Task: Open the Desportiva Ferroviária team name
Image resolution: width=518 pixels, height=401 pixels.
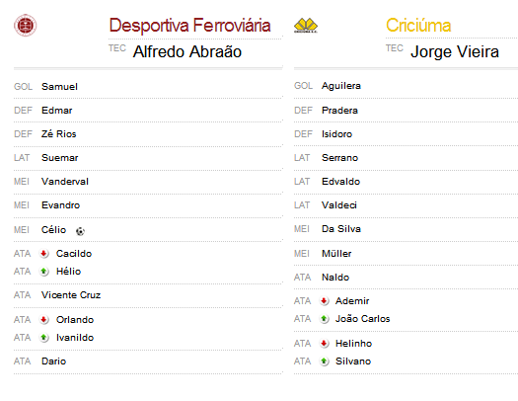Action: (190, 26)
